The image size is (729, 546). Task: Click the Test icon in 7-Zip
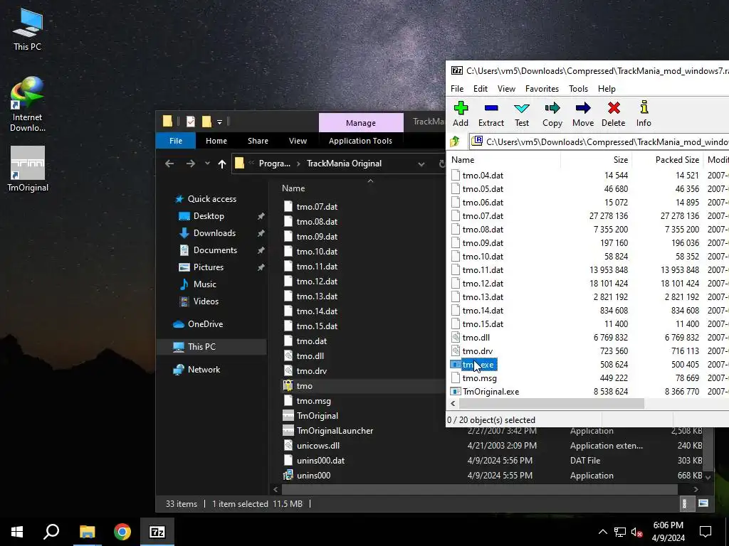[x=522, y=108]
